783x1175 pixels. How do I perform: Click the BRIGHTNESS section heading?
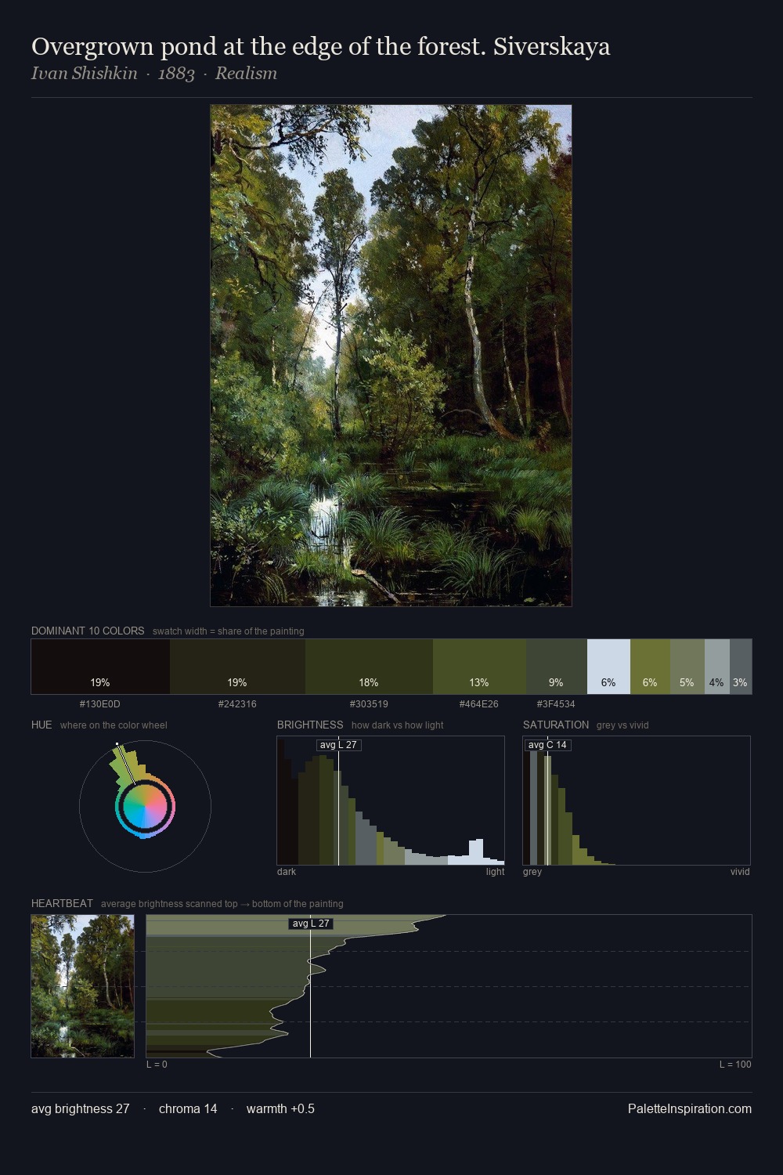point(310,725)
